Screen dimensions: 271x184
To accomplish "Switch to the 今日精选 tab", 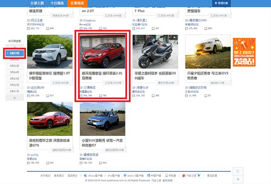I will (57, 3).
